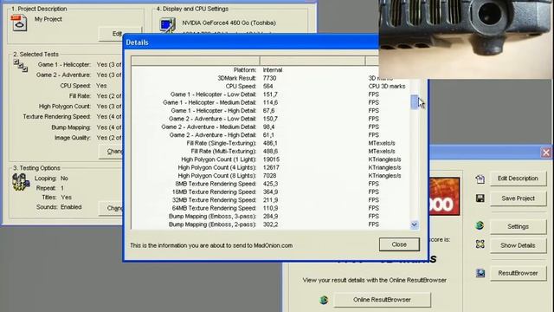Screen dimensions: 554x312
Task: Click the Project Description document icon
Action: click(x=19, y=23)
